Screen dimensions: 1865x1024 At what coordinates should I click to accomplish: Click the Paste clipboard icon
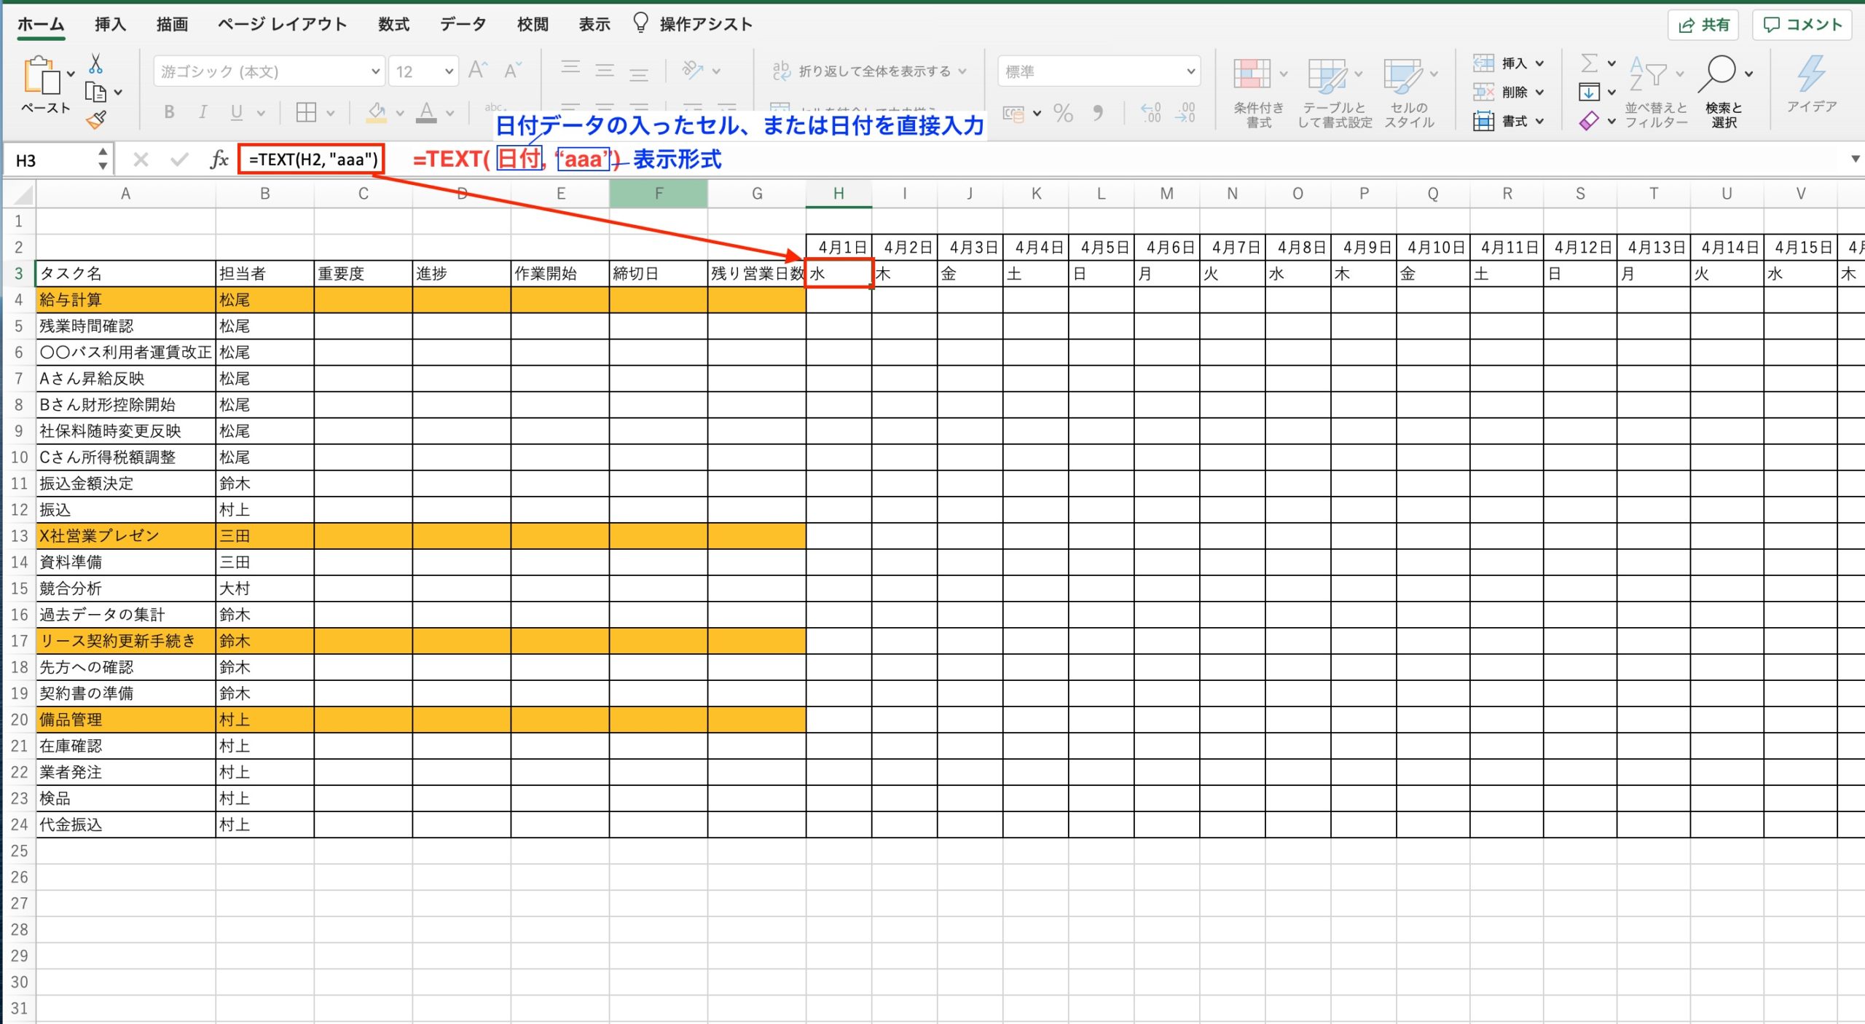[41, 75]
